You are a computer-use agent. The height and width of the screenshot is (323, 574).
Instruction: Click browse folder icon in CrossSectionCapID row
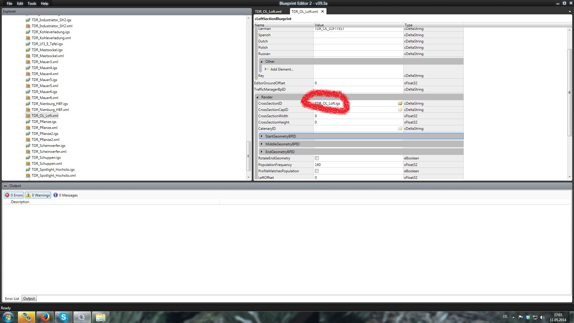pos(400,110)
